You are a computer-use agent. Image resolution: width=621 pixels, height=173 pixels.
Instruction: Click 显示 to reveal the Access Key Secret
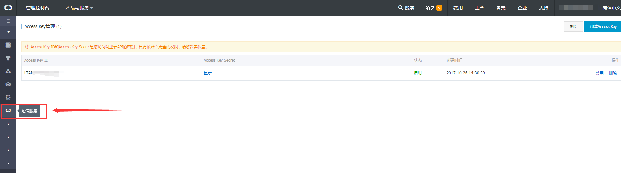click(x=208, y=73)
